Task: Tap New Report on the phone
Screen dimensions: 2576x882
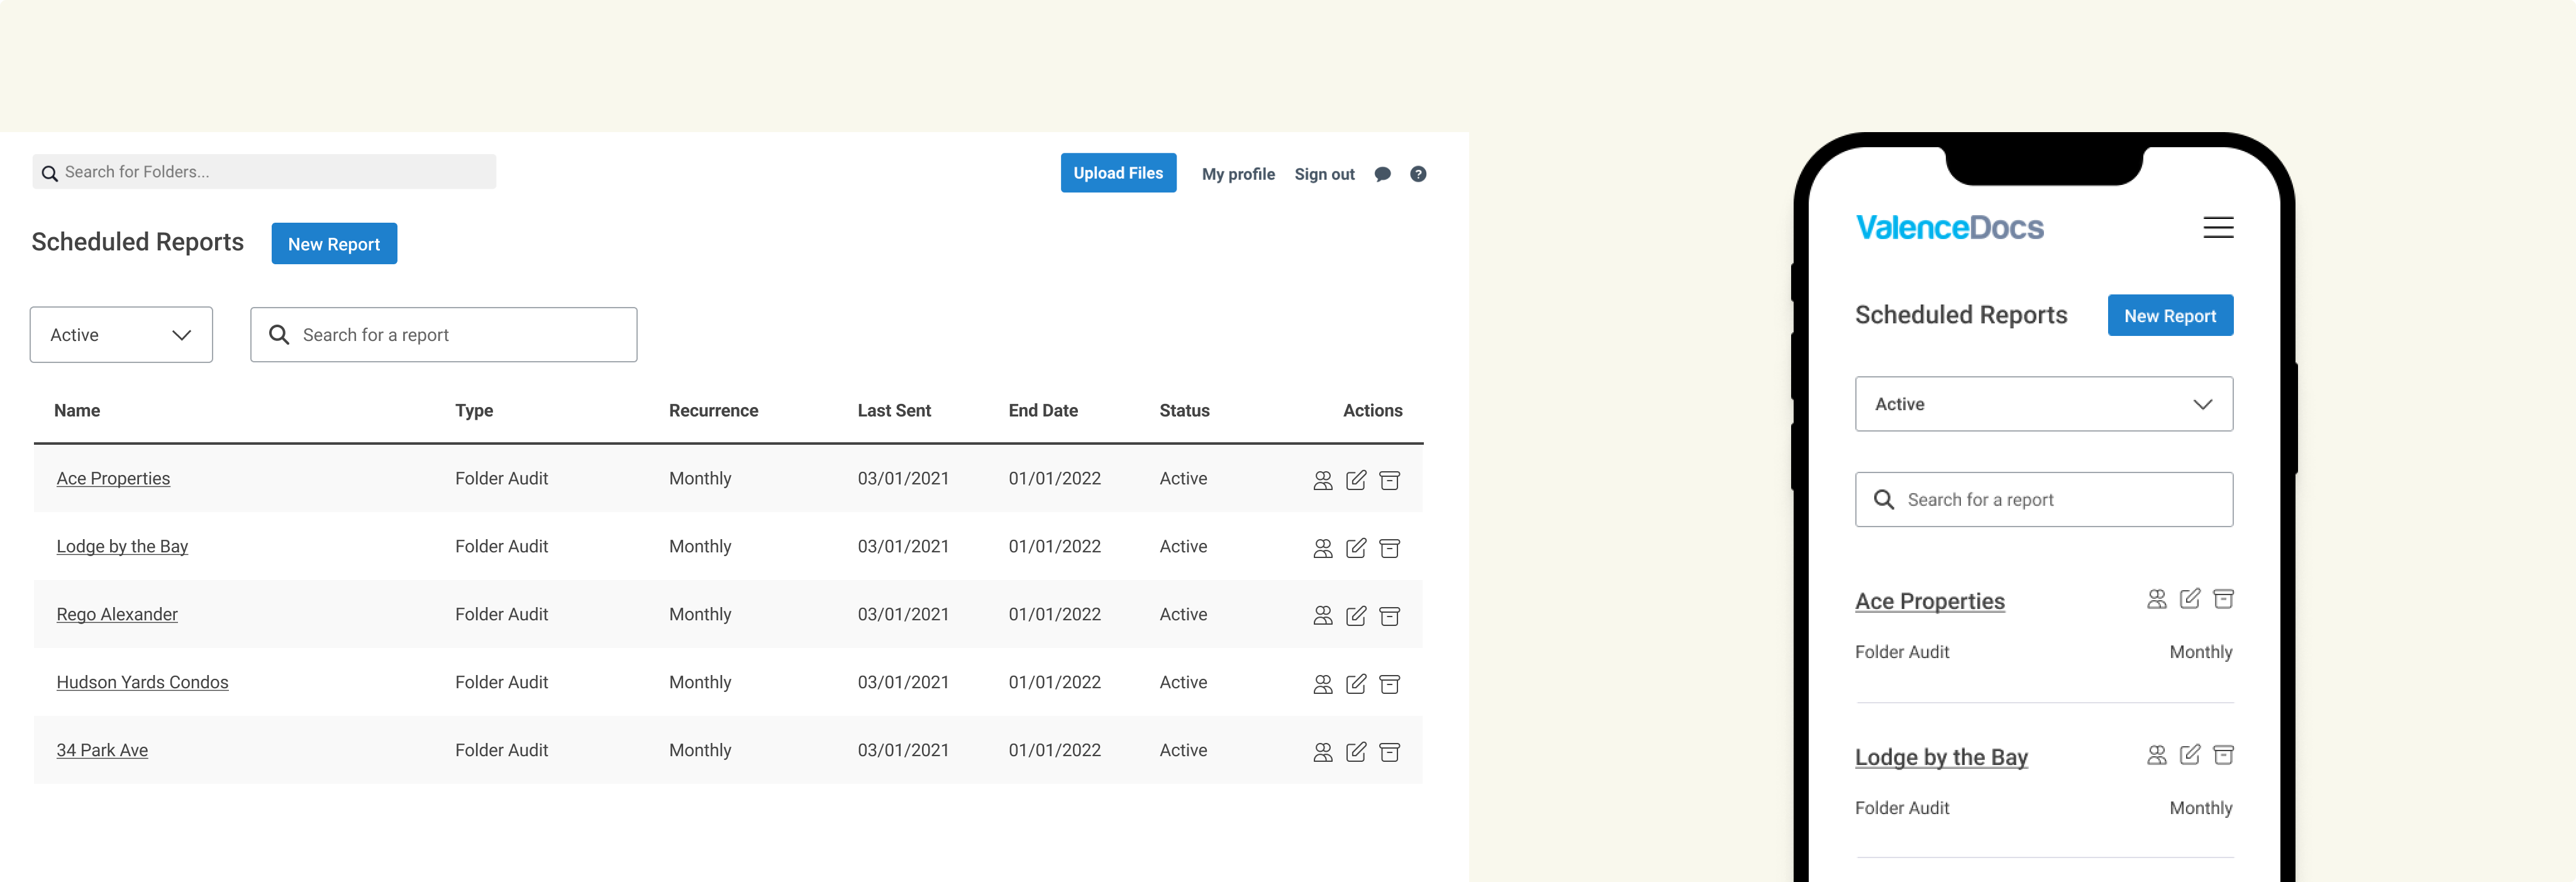Action: [x=2170, y=316]
